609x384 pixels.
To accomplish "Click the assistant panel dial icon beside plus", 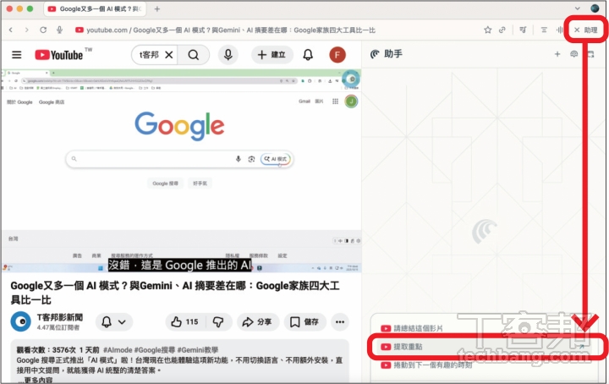I will (574, 54).
